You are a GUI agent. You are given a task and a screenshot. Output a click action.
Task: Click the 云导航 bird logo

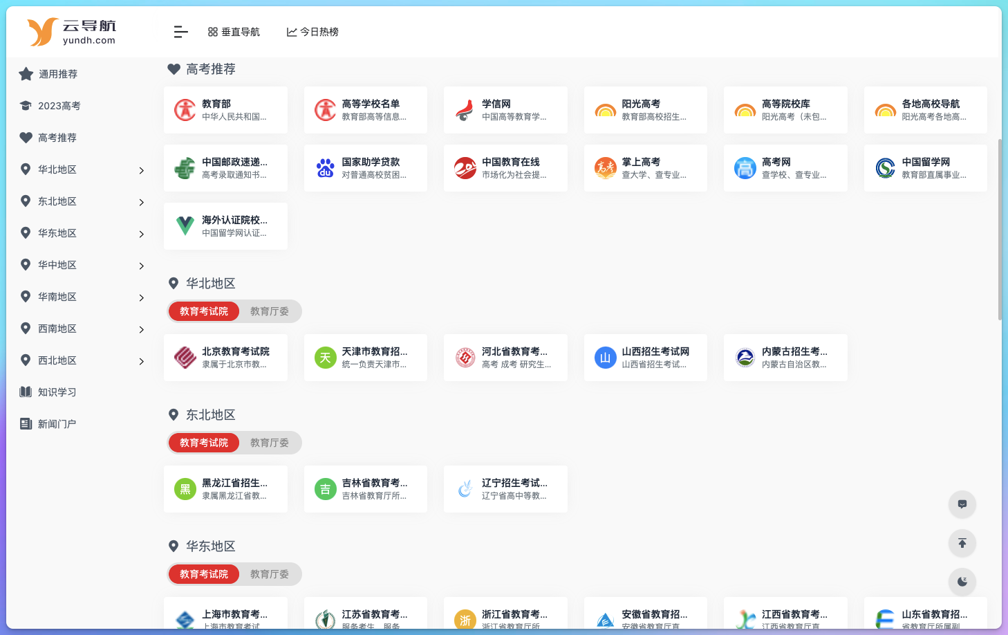pos(39,32)
